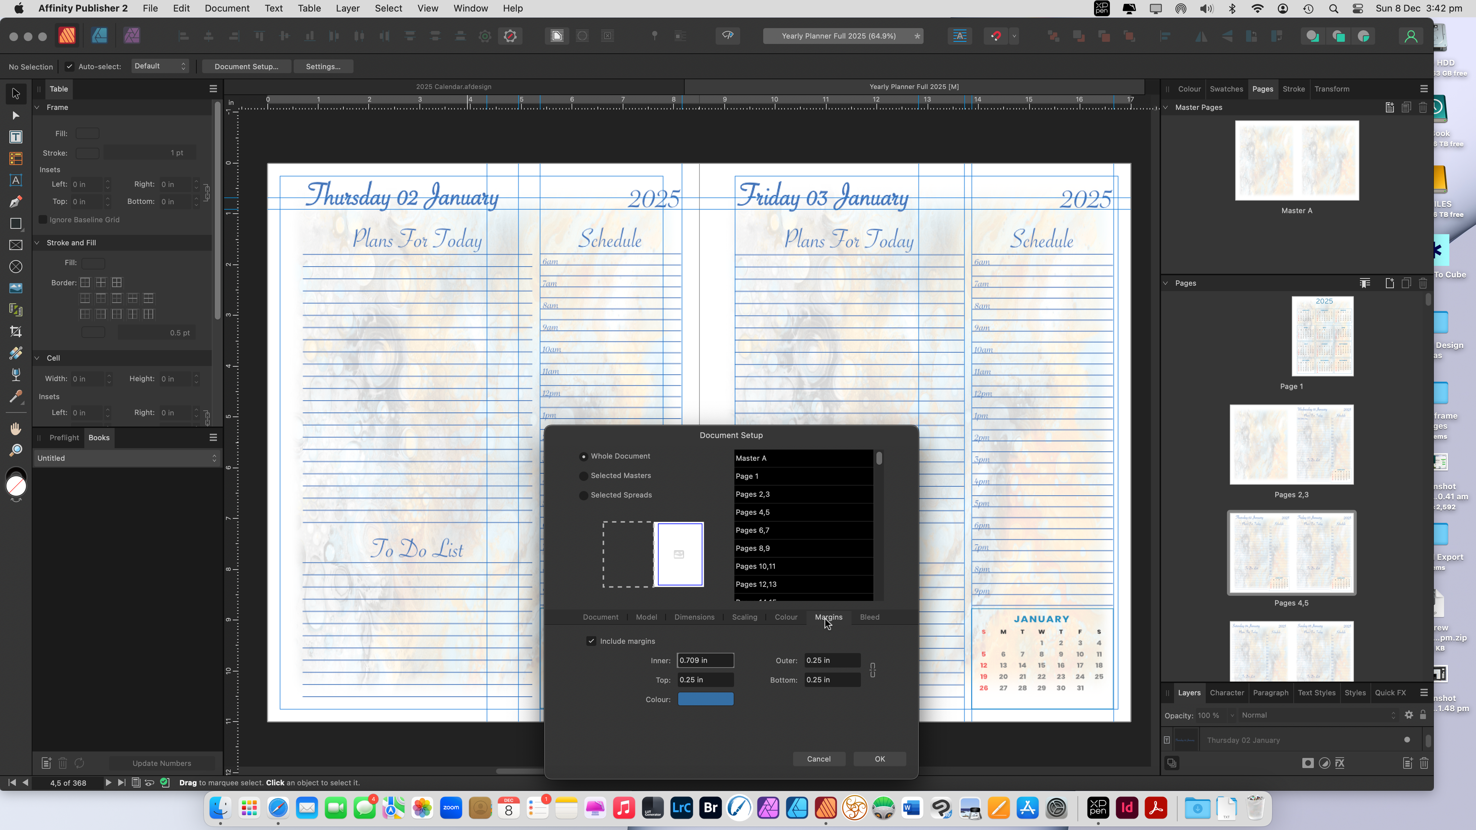Click OK in Document Setup dialog
1476x830 pixels.
(x=880, y=759)
